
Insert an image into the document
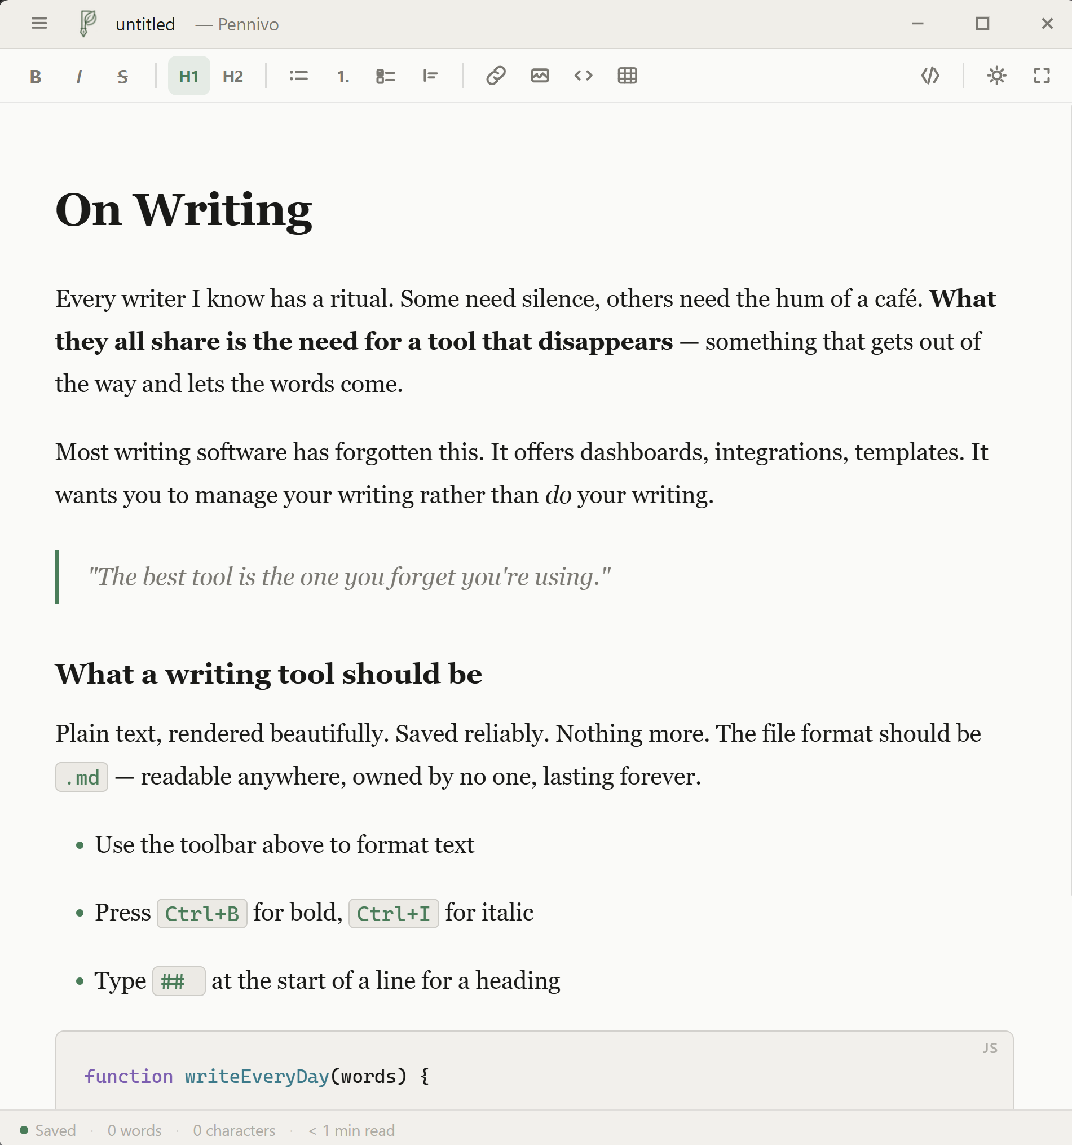pyautogui.click(x=540, y=76)
